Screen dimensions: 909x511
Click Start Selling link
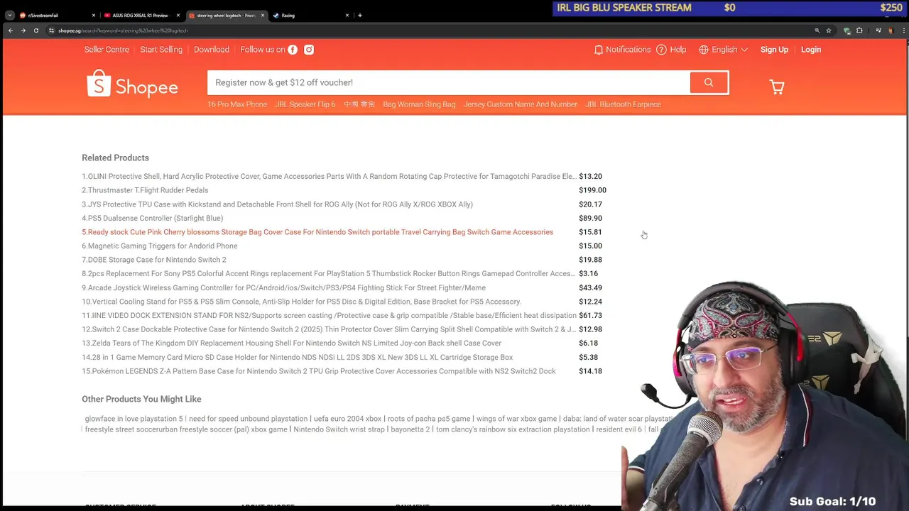coord(161,50)
